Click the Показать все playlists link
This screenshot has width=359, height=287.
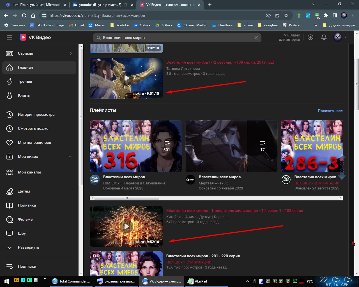click(x=330, y=111)
